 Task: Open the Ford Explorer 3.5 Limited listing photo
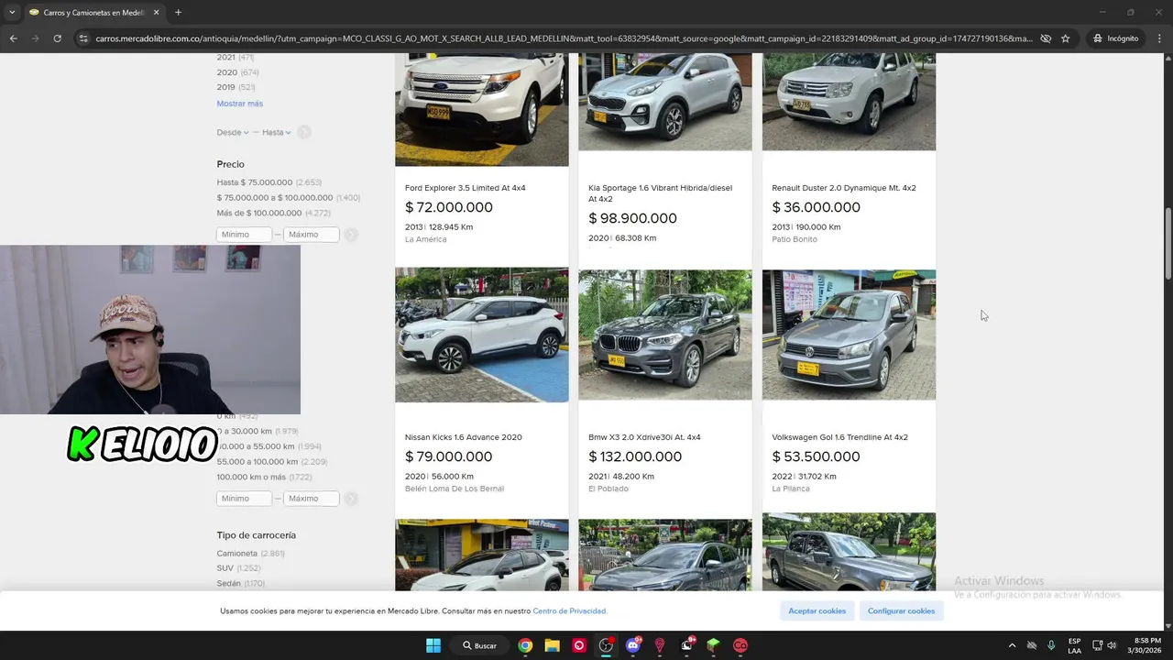point(482,109)
